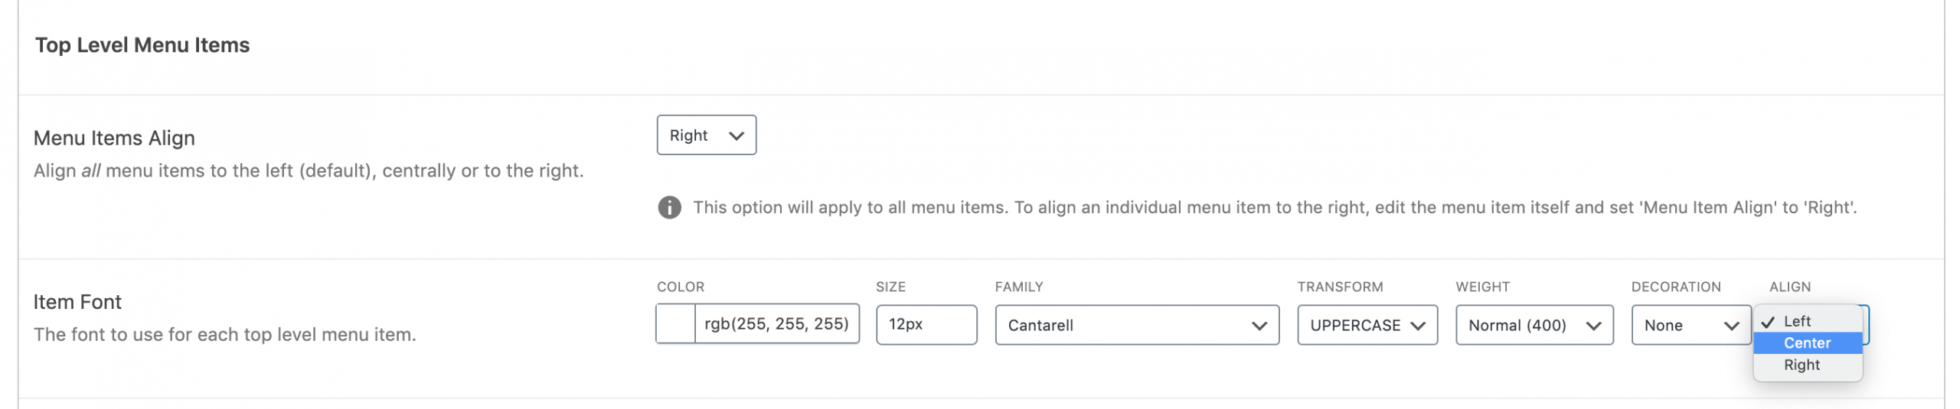Image resolution: width=1960 pixels, height=409 pixels.
Task: Click the WEIGHT column label
Action: pos(1482,287)
